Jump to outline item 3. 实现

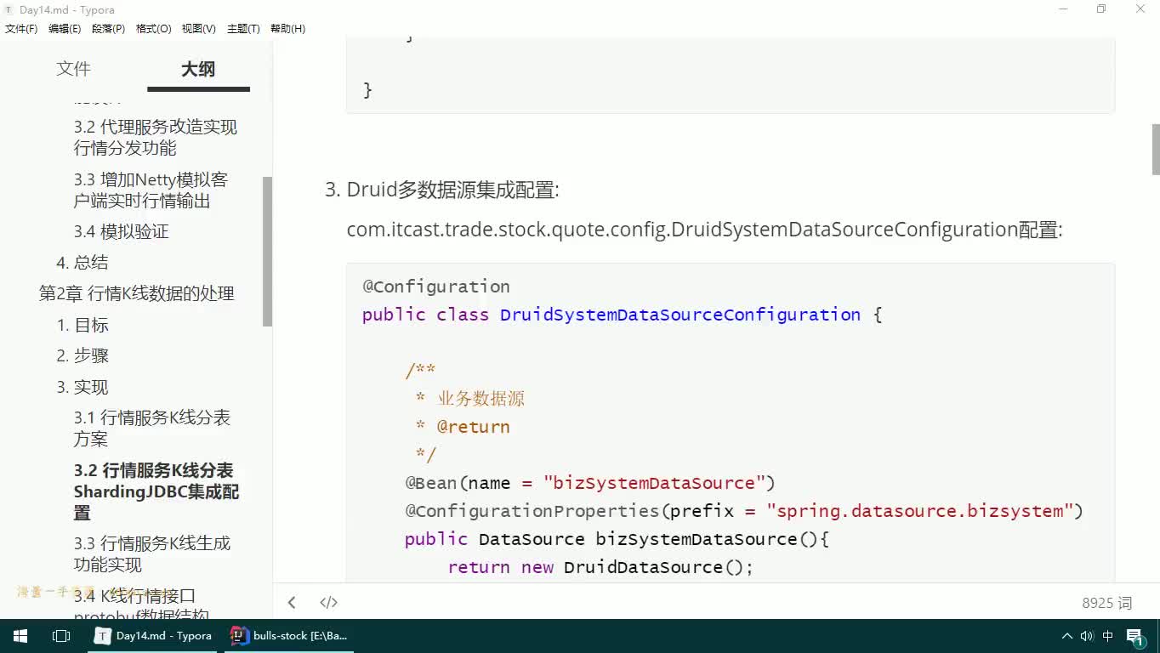[82, 387]
